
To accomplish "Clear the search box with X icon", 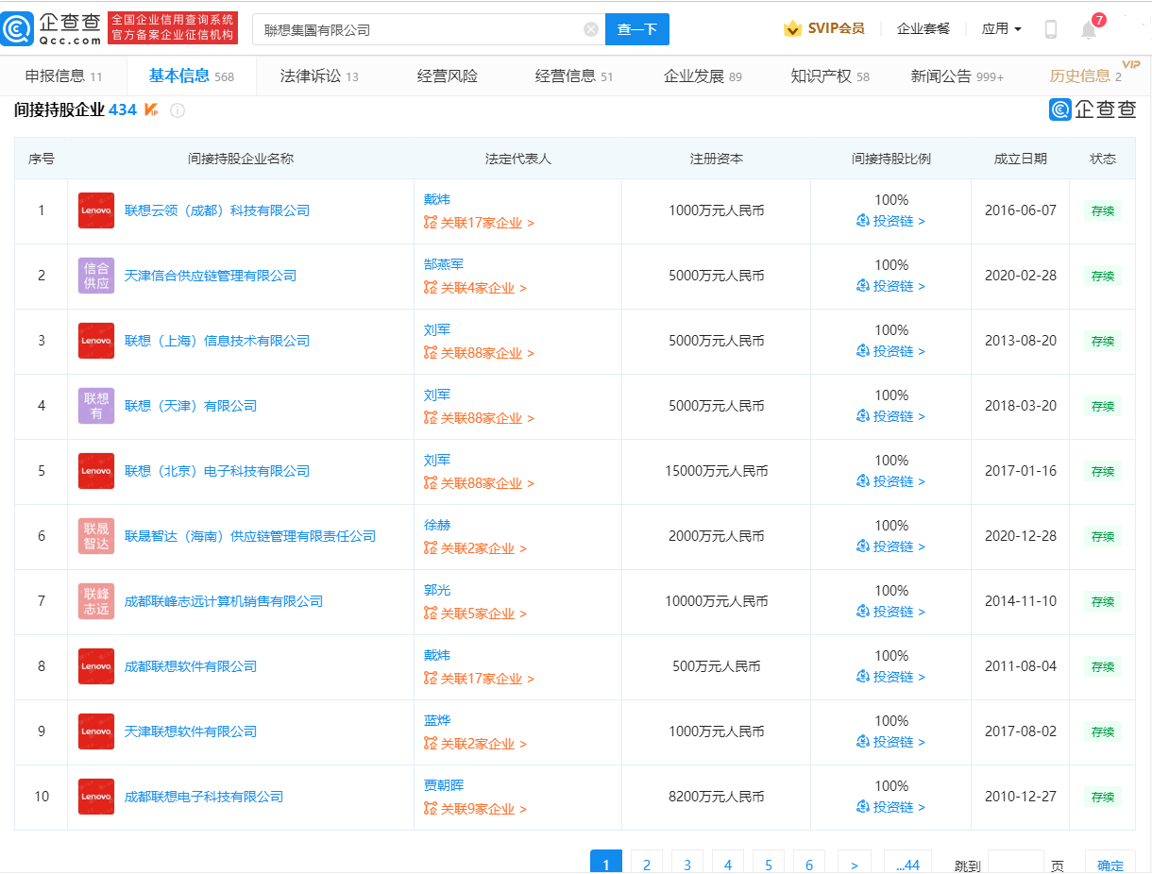I will click(591, 29).
